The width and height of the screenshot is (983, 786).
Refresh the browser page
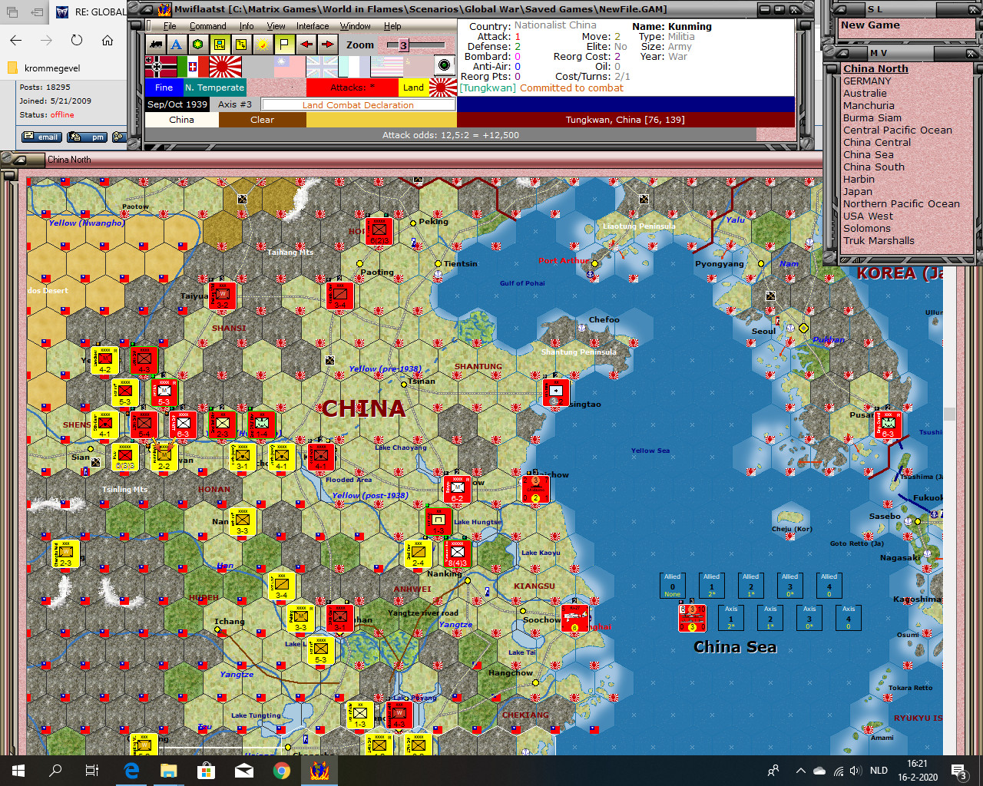[77, 40]
